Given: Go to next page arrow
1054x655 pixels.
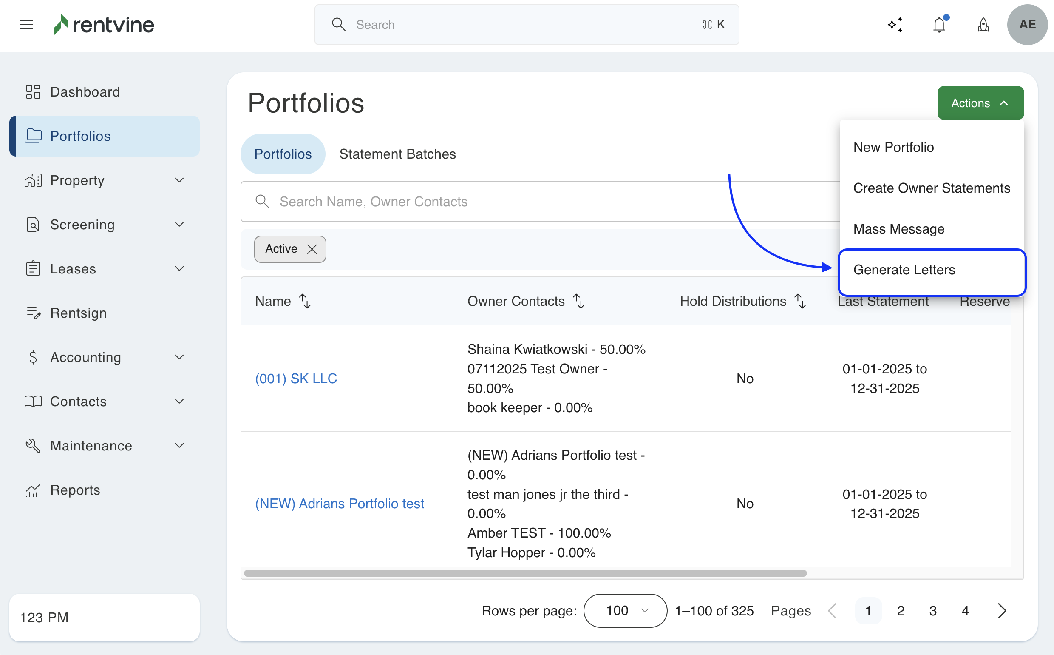Looking at the screenshot, I should [1001, 611].
